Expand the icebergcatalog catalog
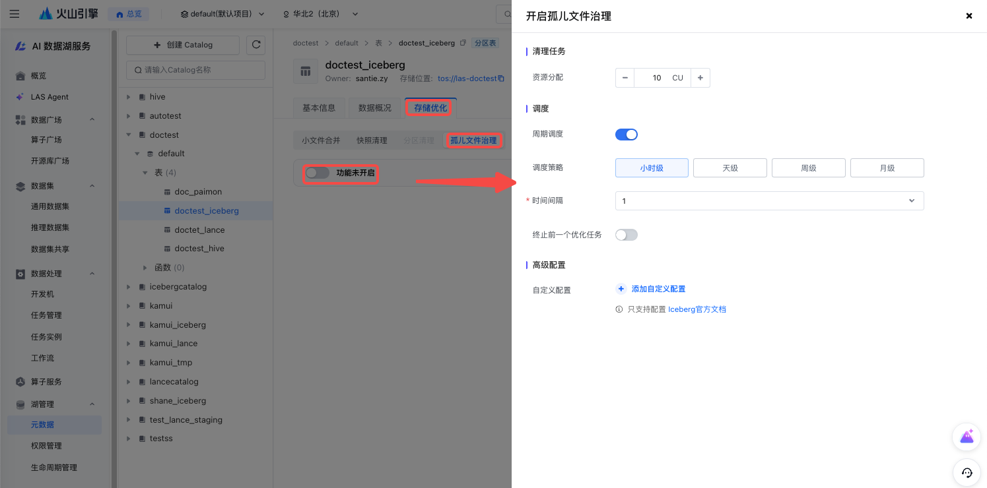Screen dimensions: 987x488 point(129,287)
